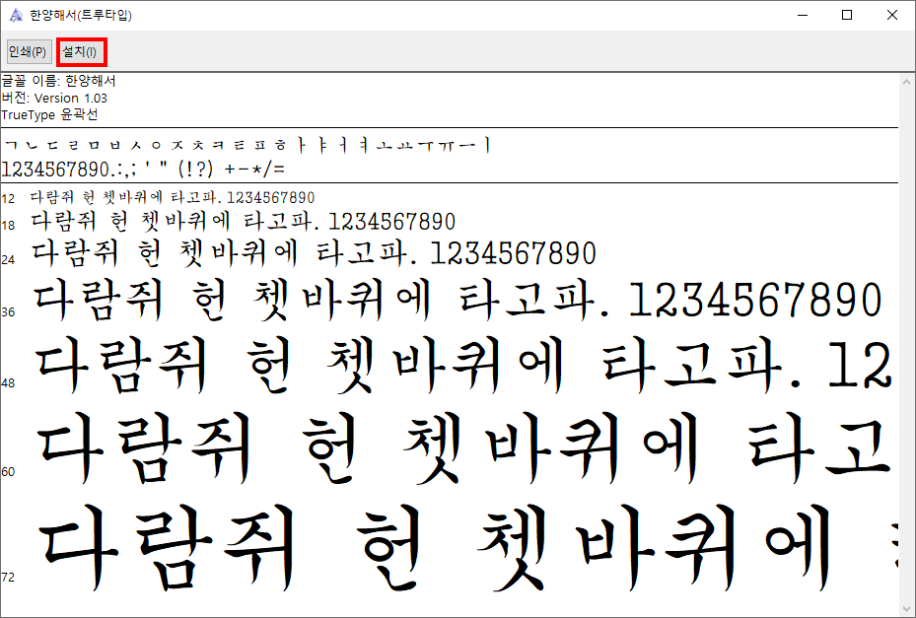Image resolution: width=916 pixels, height=618 pixels.
Task: Click the 인쇄(P) print button
Action: (x=29, y=51)
